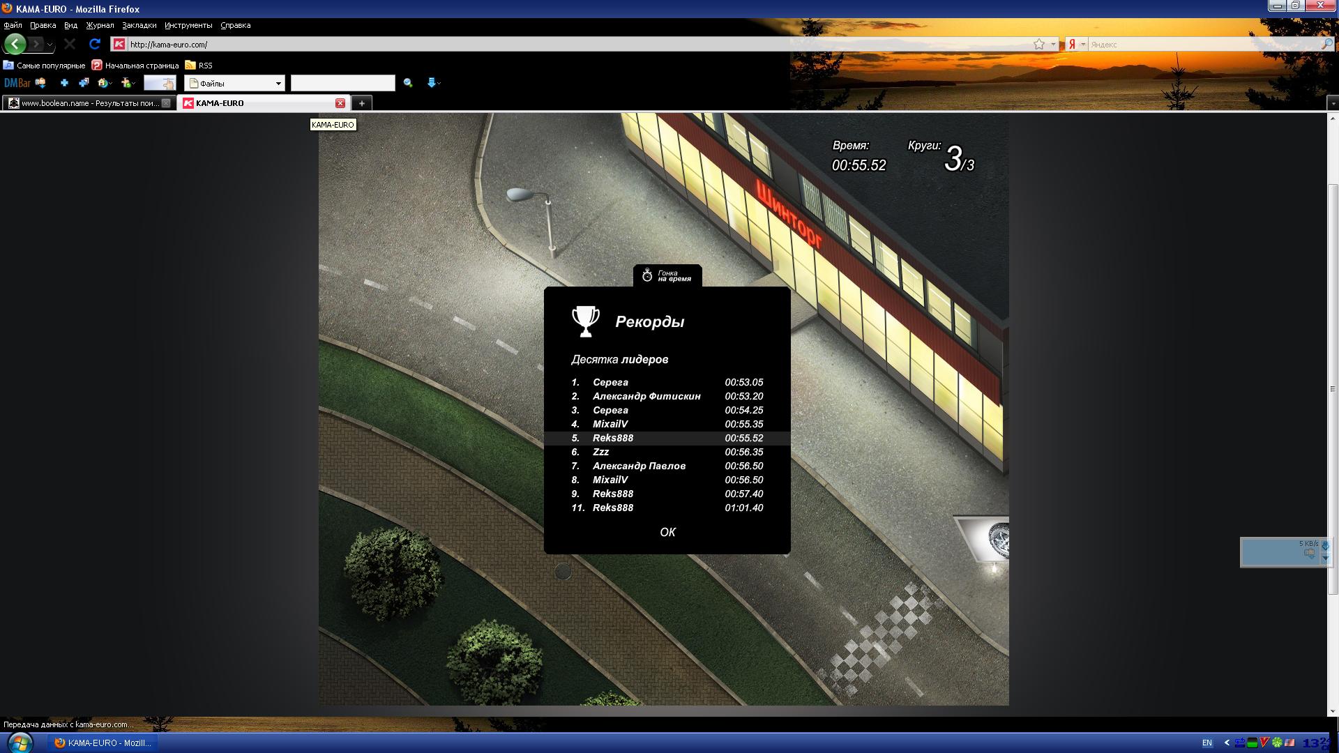The image size is (1339, 753).
Task: Open a new tab with plus button
Action: click(361, 103)
